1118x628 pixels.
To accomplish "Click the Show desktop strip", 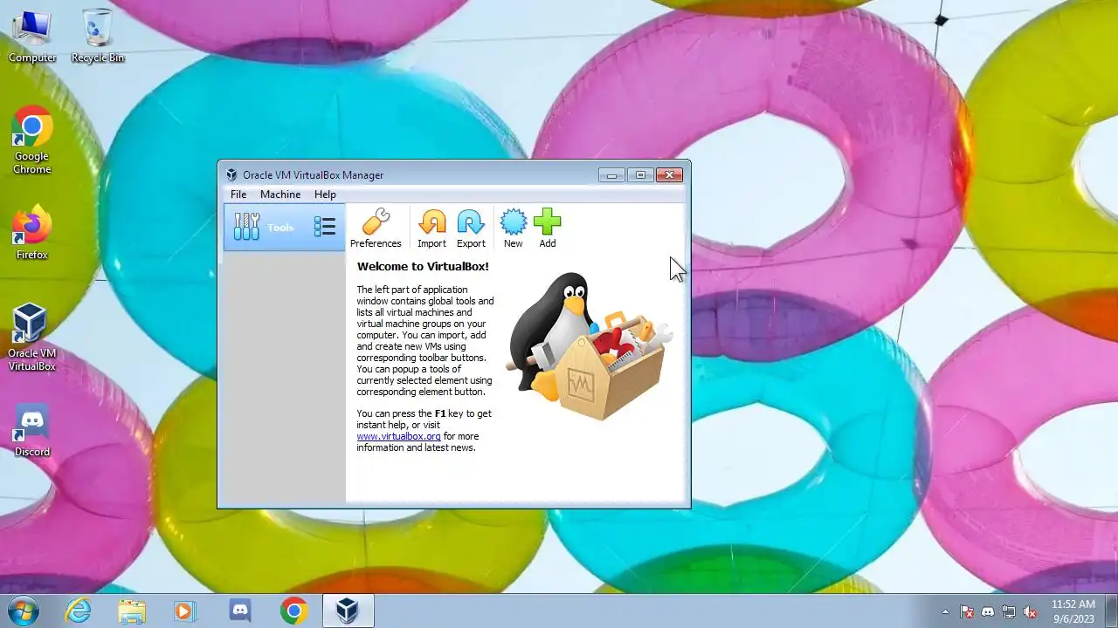I will [1111, 611].
